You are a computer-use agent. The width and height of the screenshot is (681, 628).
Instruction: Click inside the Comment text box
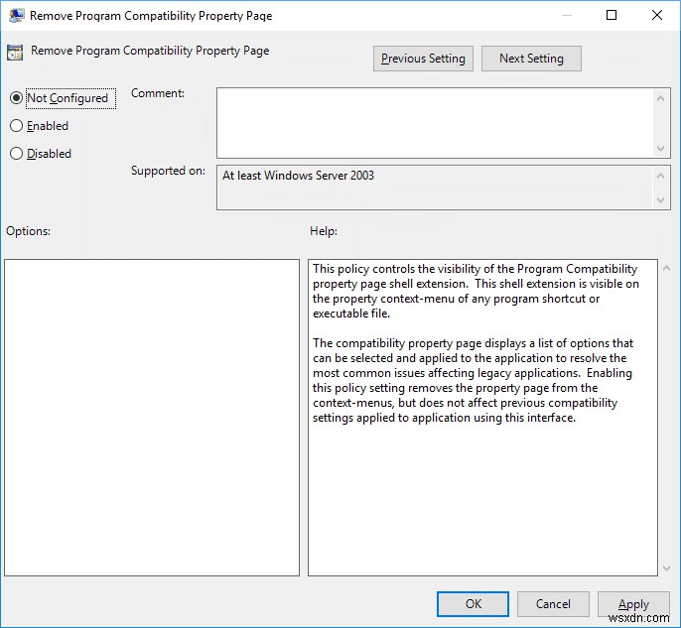[435, 123]
